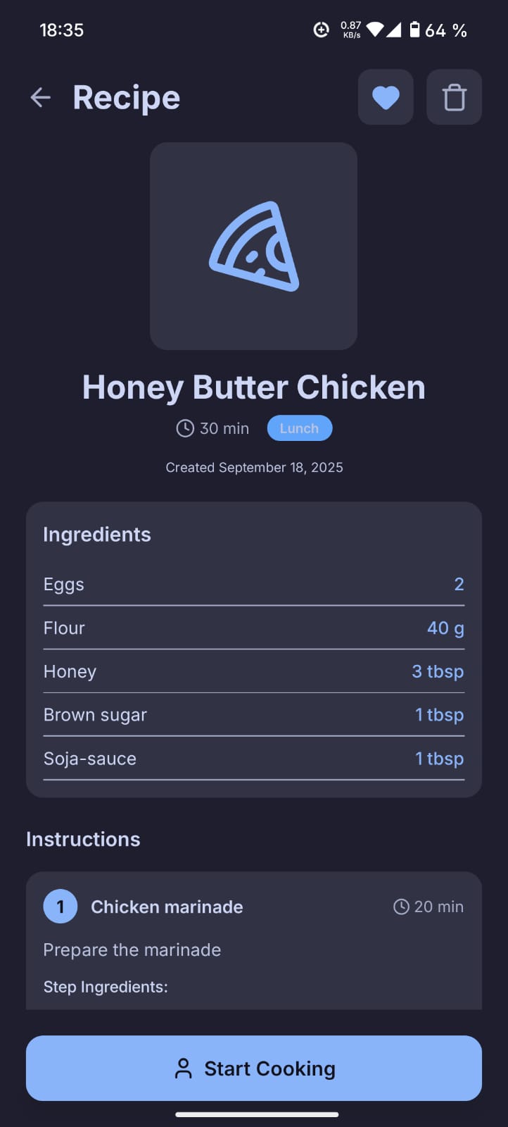Screen dimensions: 508x1127
Task: Tap the step number 1 badge
Action: coord(61,907)
